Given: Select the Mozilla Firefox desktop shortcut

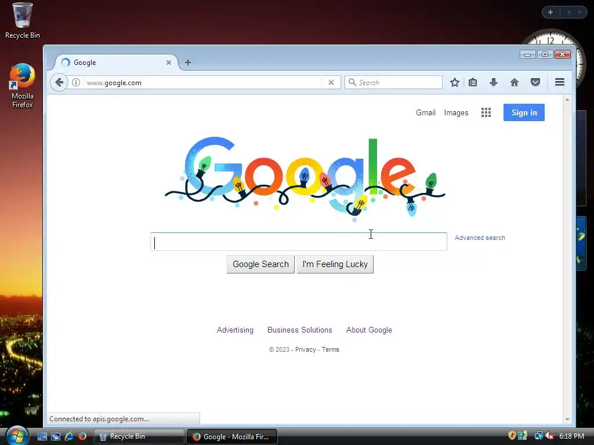Looking at the screenshot, I should pos(23,86).
